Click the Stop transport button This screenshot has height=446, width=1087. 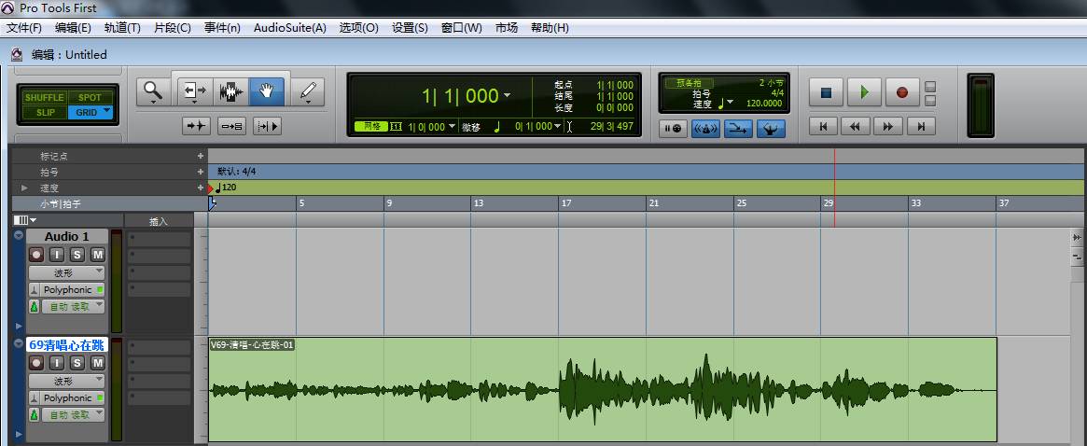pyautogui.click(x=826, y=91)
